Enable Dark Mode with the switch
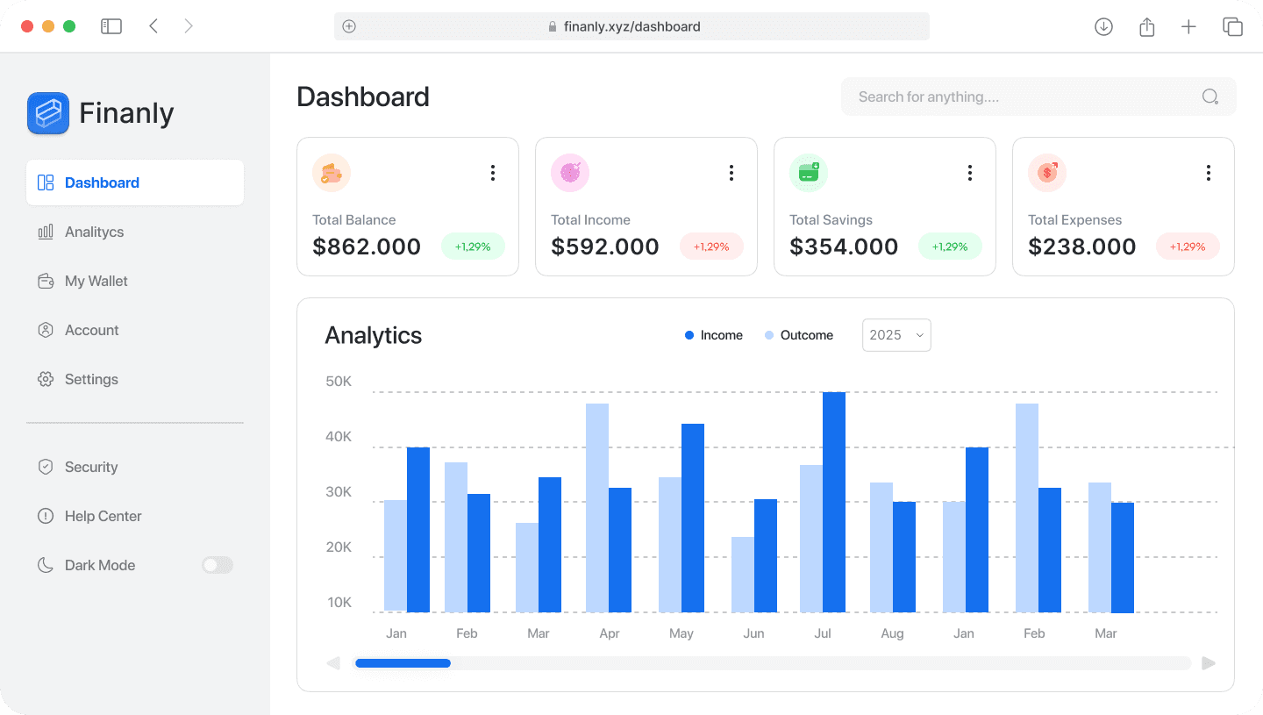Image resolution: width=1263 pixels, height=715 pixels. click(217, 565)
